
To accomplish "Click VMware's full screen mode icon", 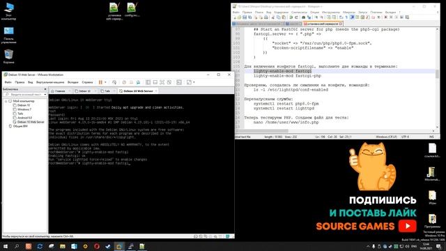I will click(162, 82).
